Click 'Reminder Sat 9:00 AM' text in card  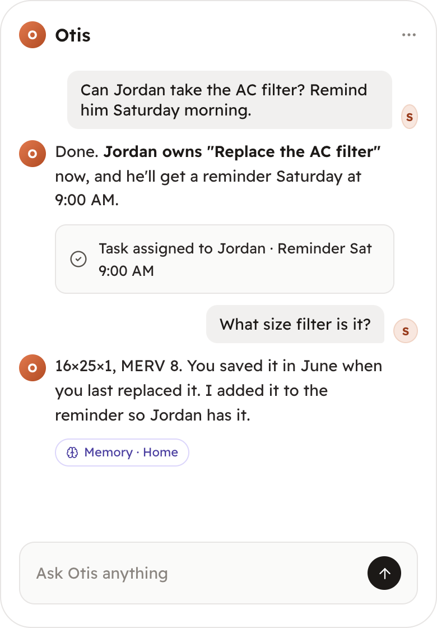(235, 260)
